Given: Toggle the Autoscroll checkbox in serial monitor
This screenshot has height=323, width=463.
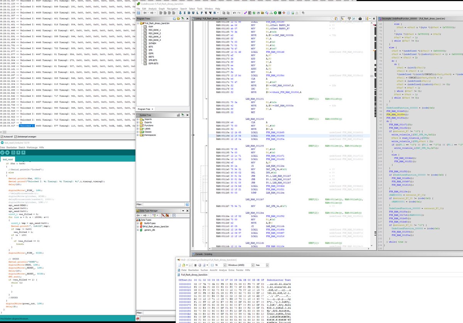Looking at the screenshot, I should coord(2,137).
